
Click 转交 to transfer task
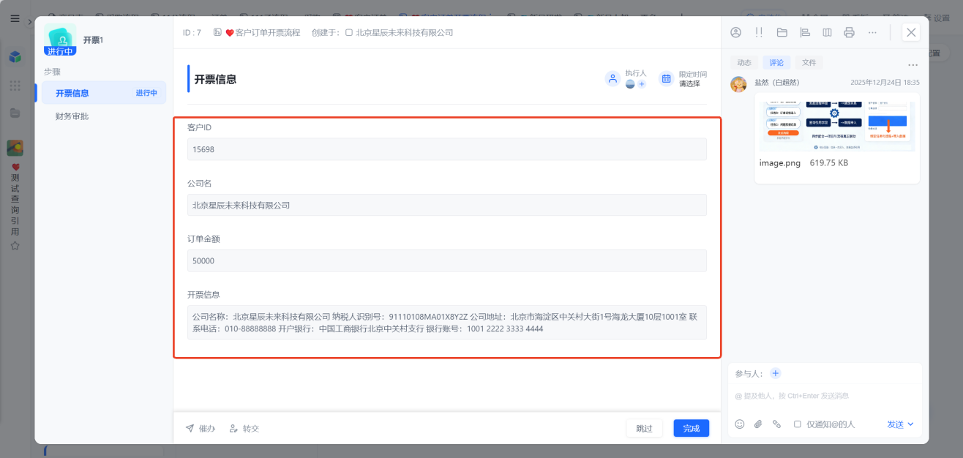244,428
